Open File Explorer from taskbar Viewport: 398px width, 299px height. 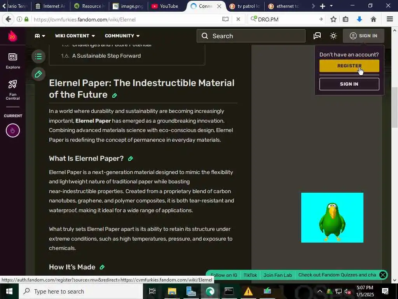click(172, 291)
